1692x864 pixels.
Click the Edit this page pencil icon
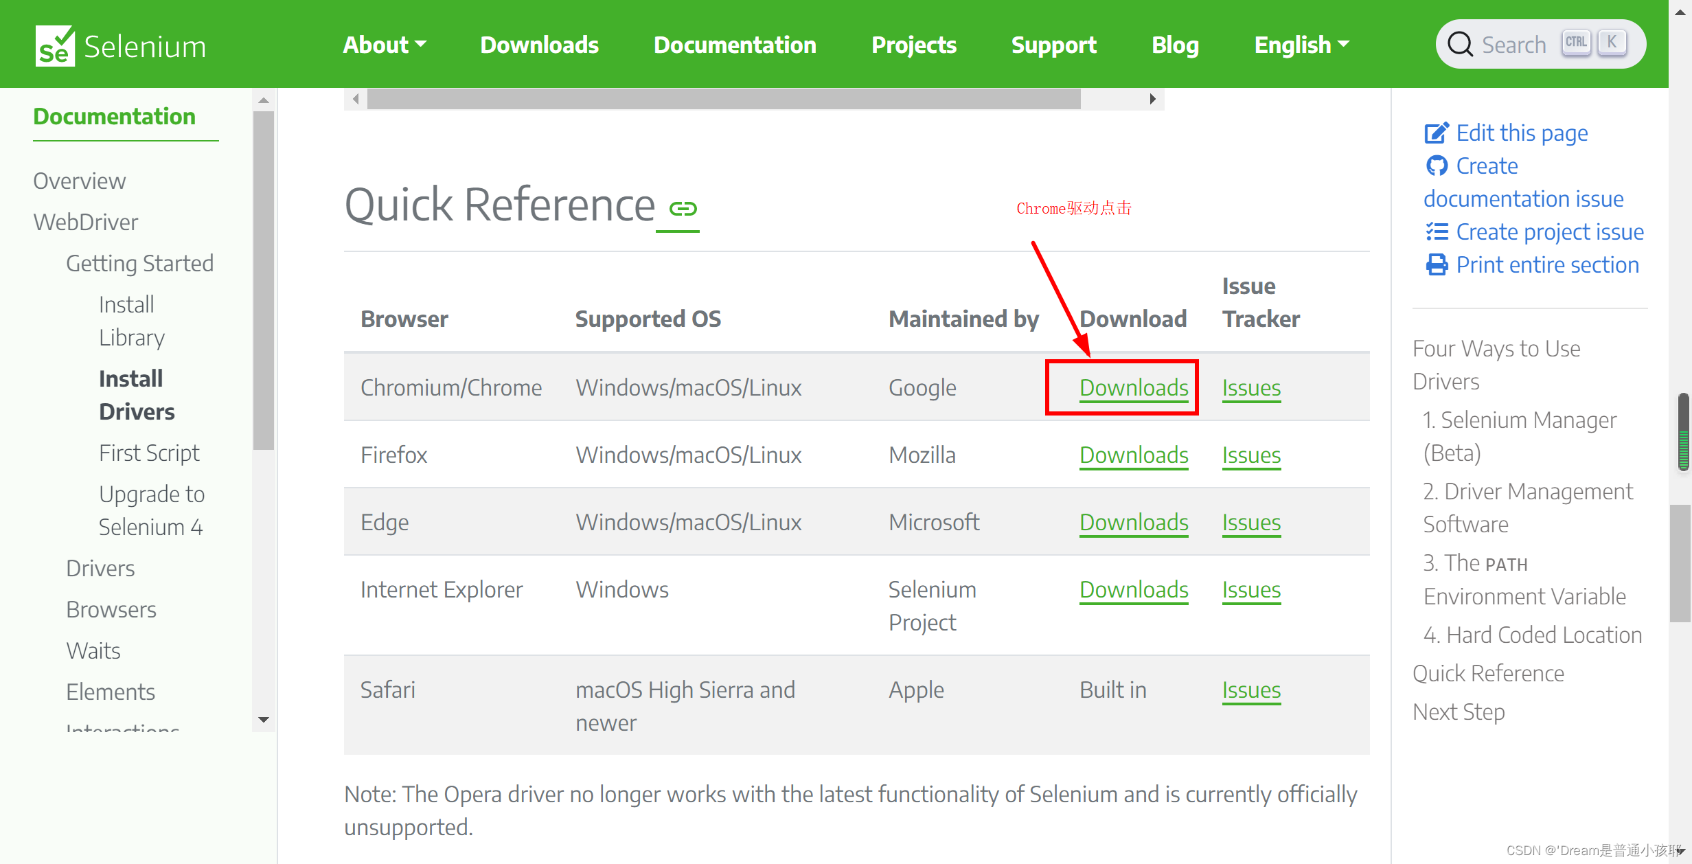click(1437, 133)
